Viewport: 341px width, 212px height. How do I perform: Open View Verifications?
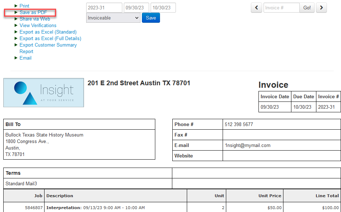(38, 25)
